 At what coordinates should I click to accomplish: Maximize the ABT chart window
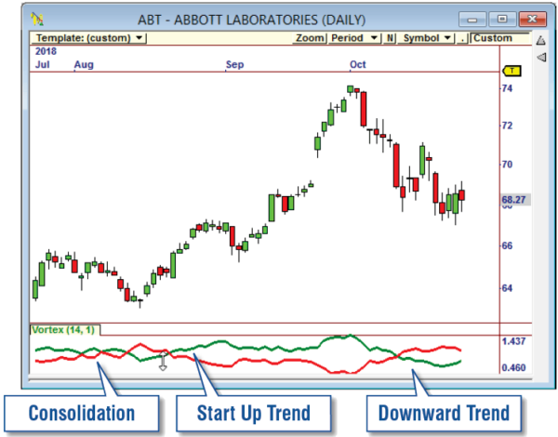click(502, 18)
